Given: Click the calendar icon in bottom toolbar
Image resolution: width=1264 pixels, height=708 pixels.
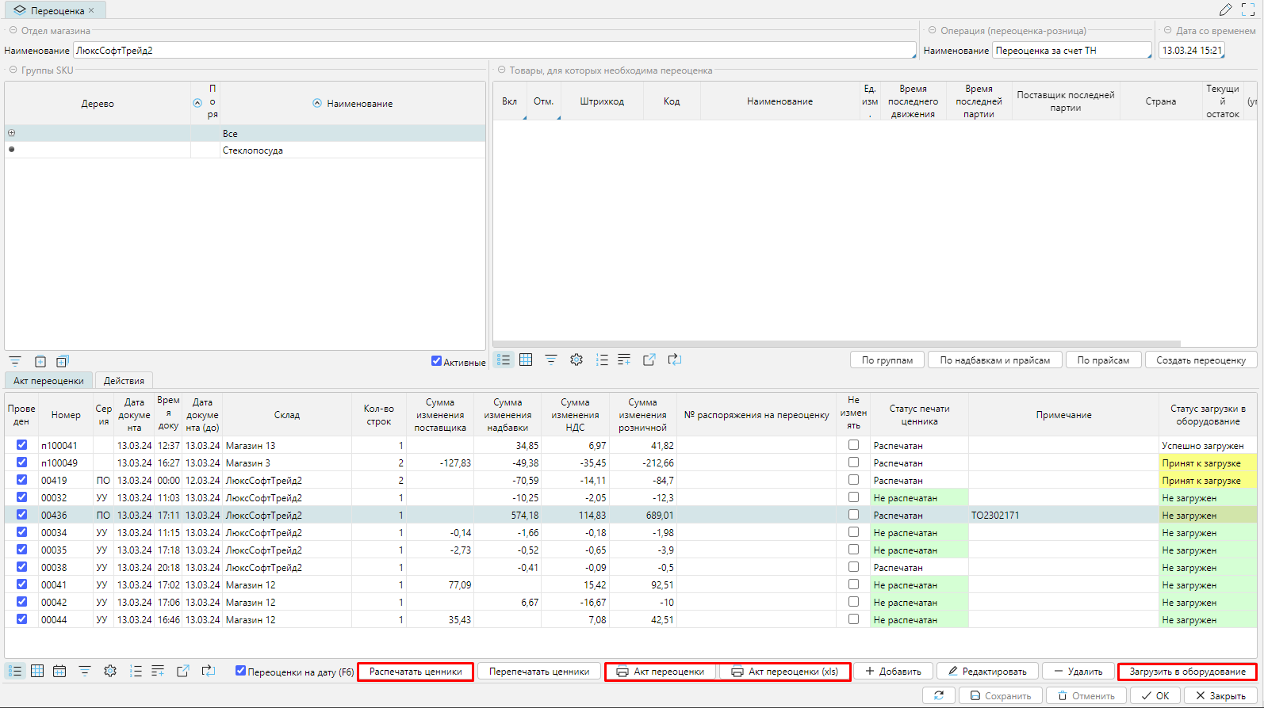Looking at the screenshot, I should coord(59,671).
